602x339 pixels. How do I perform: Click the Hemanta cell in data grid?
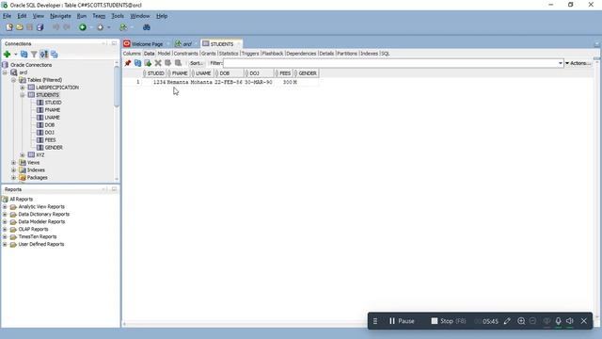coord(178,82)
